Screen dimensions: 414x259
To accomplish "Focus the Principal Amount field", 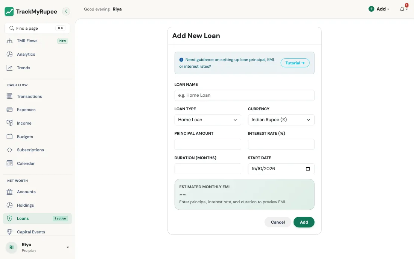I will click(x=207, y=145).
